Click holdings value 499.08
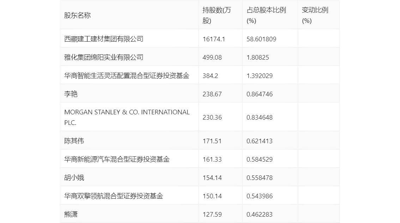Screen dimensions: 400x223 pos(212,58)
